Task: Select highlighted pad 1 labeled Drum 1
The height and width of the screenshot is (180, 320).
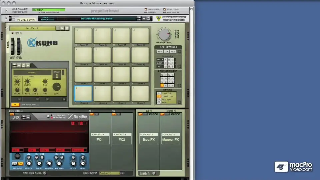Action: click(83, 93)
